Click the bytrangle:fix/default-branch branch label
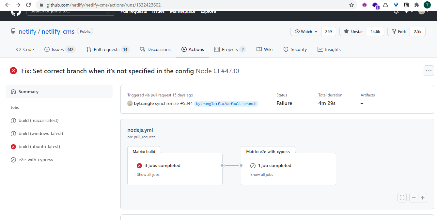437x220 pixels. 226,104
